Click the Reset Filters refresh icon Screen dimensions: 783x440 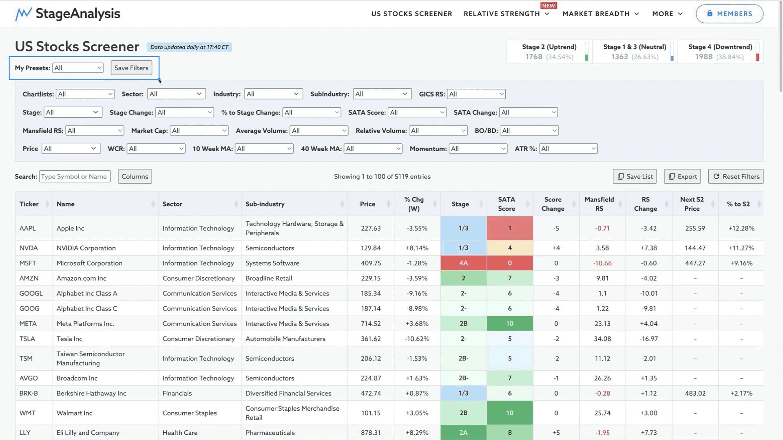(716, 176)
